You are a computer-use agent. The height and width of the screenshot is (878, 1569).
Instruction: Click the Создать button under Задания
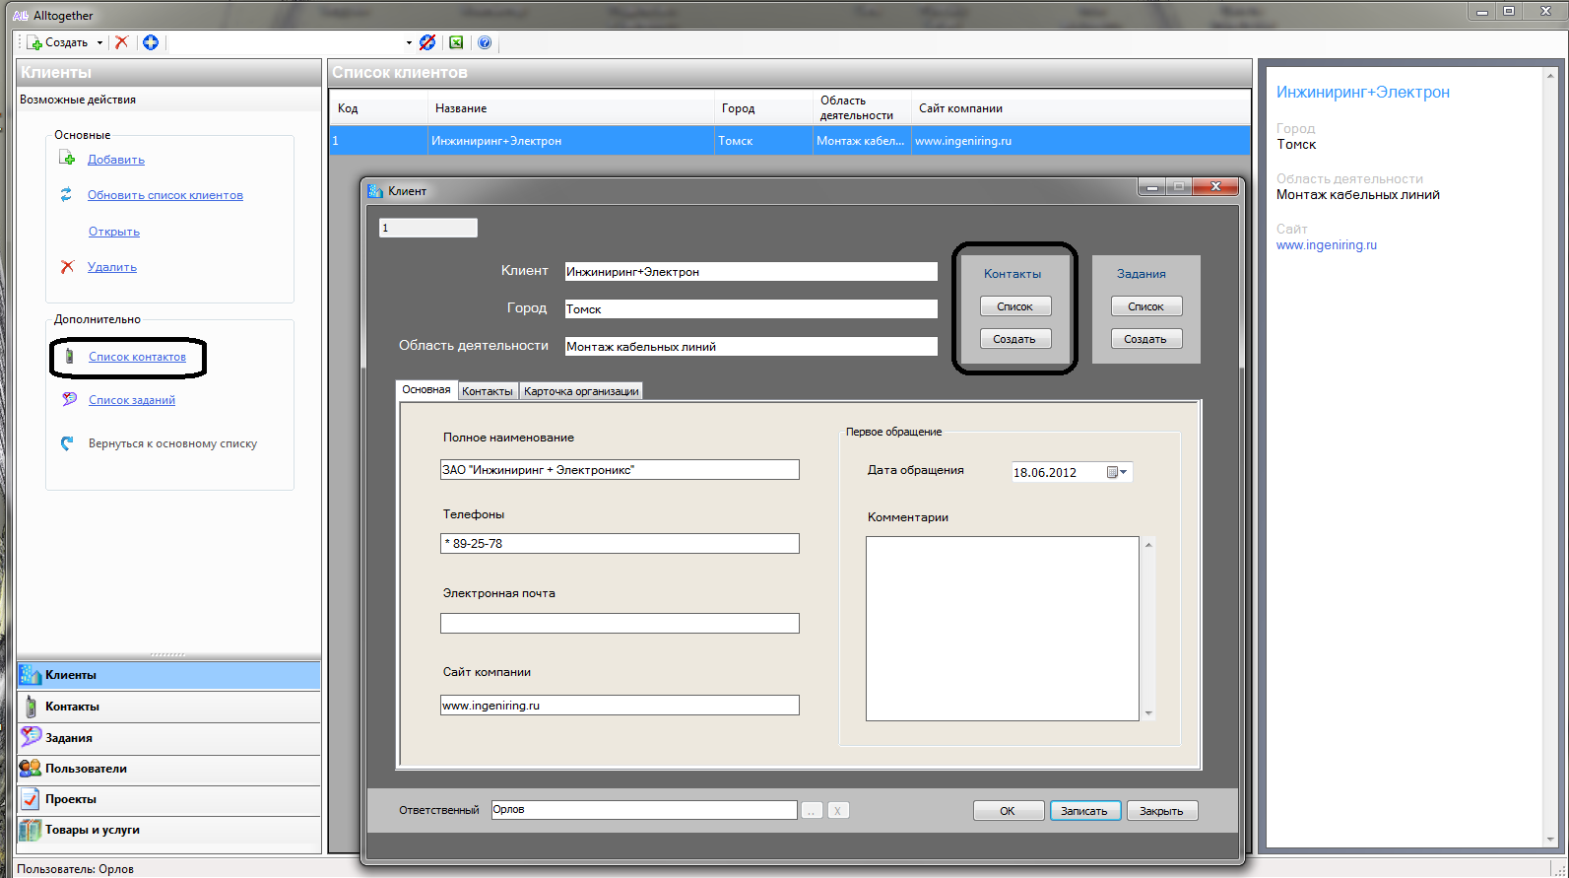click(x=1146, y=339)
